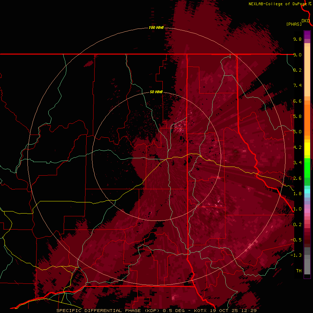Click the 5.0 scale value
Viewport: 313px width, 313px height.
point(297,132)
